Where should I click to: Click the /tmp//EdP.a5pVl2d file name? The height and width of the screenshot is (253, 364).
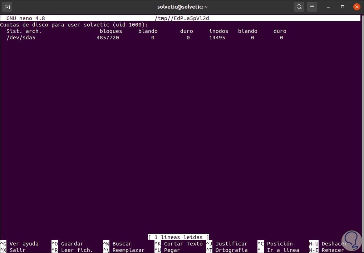182,18
